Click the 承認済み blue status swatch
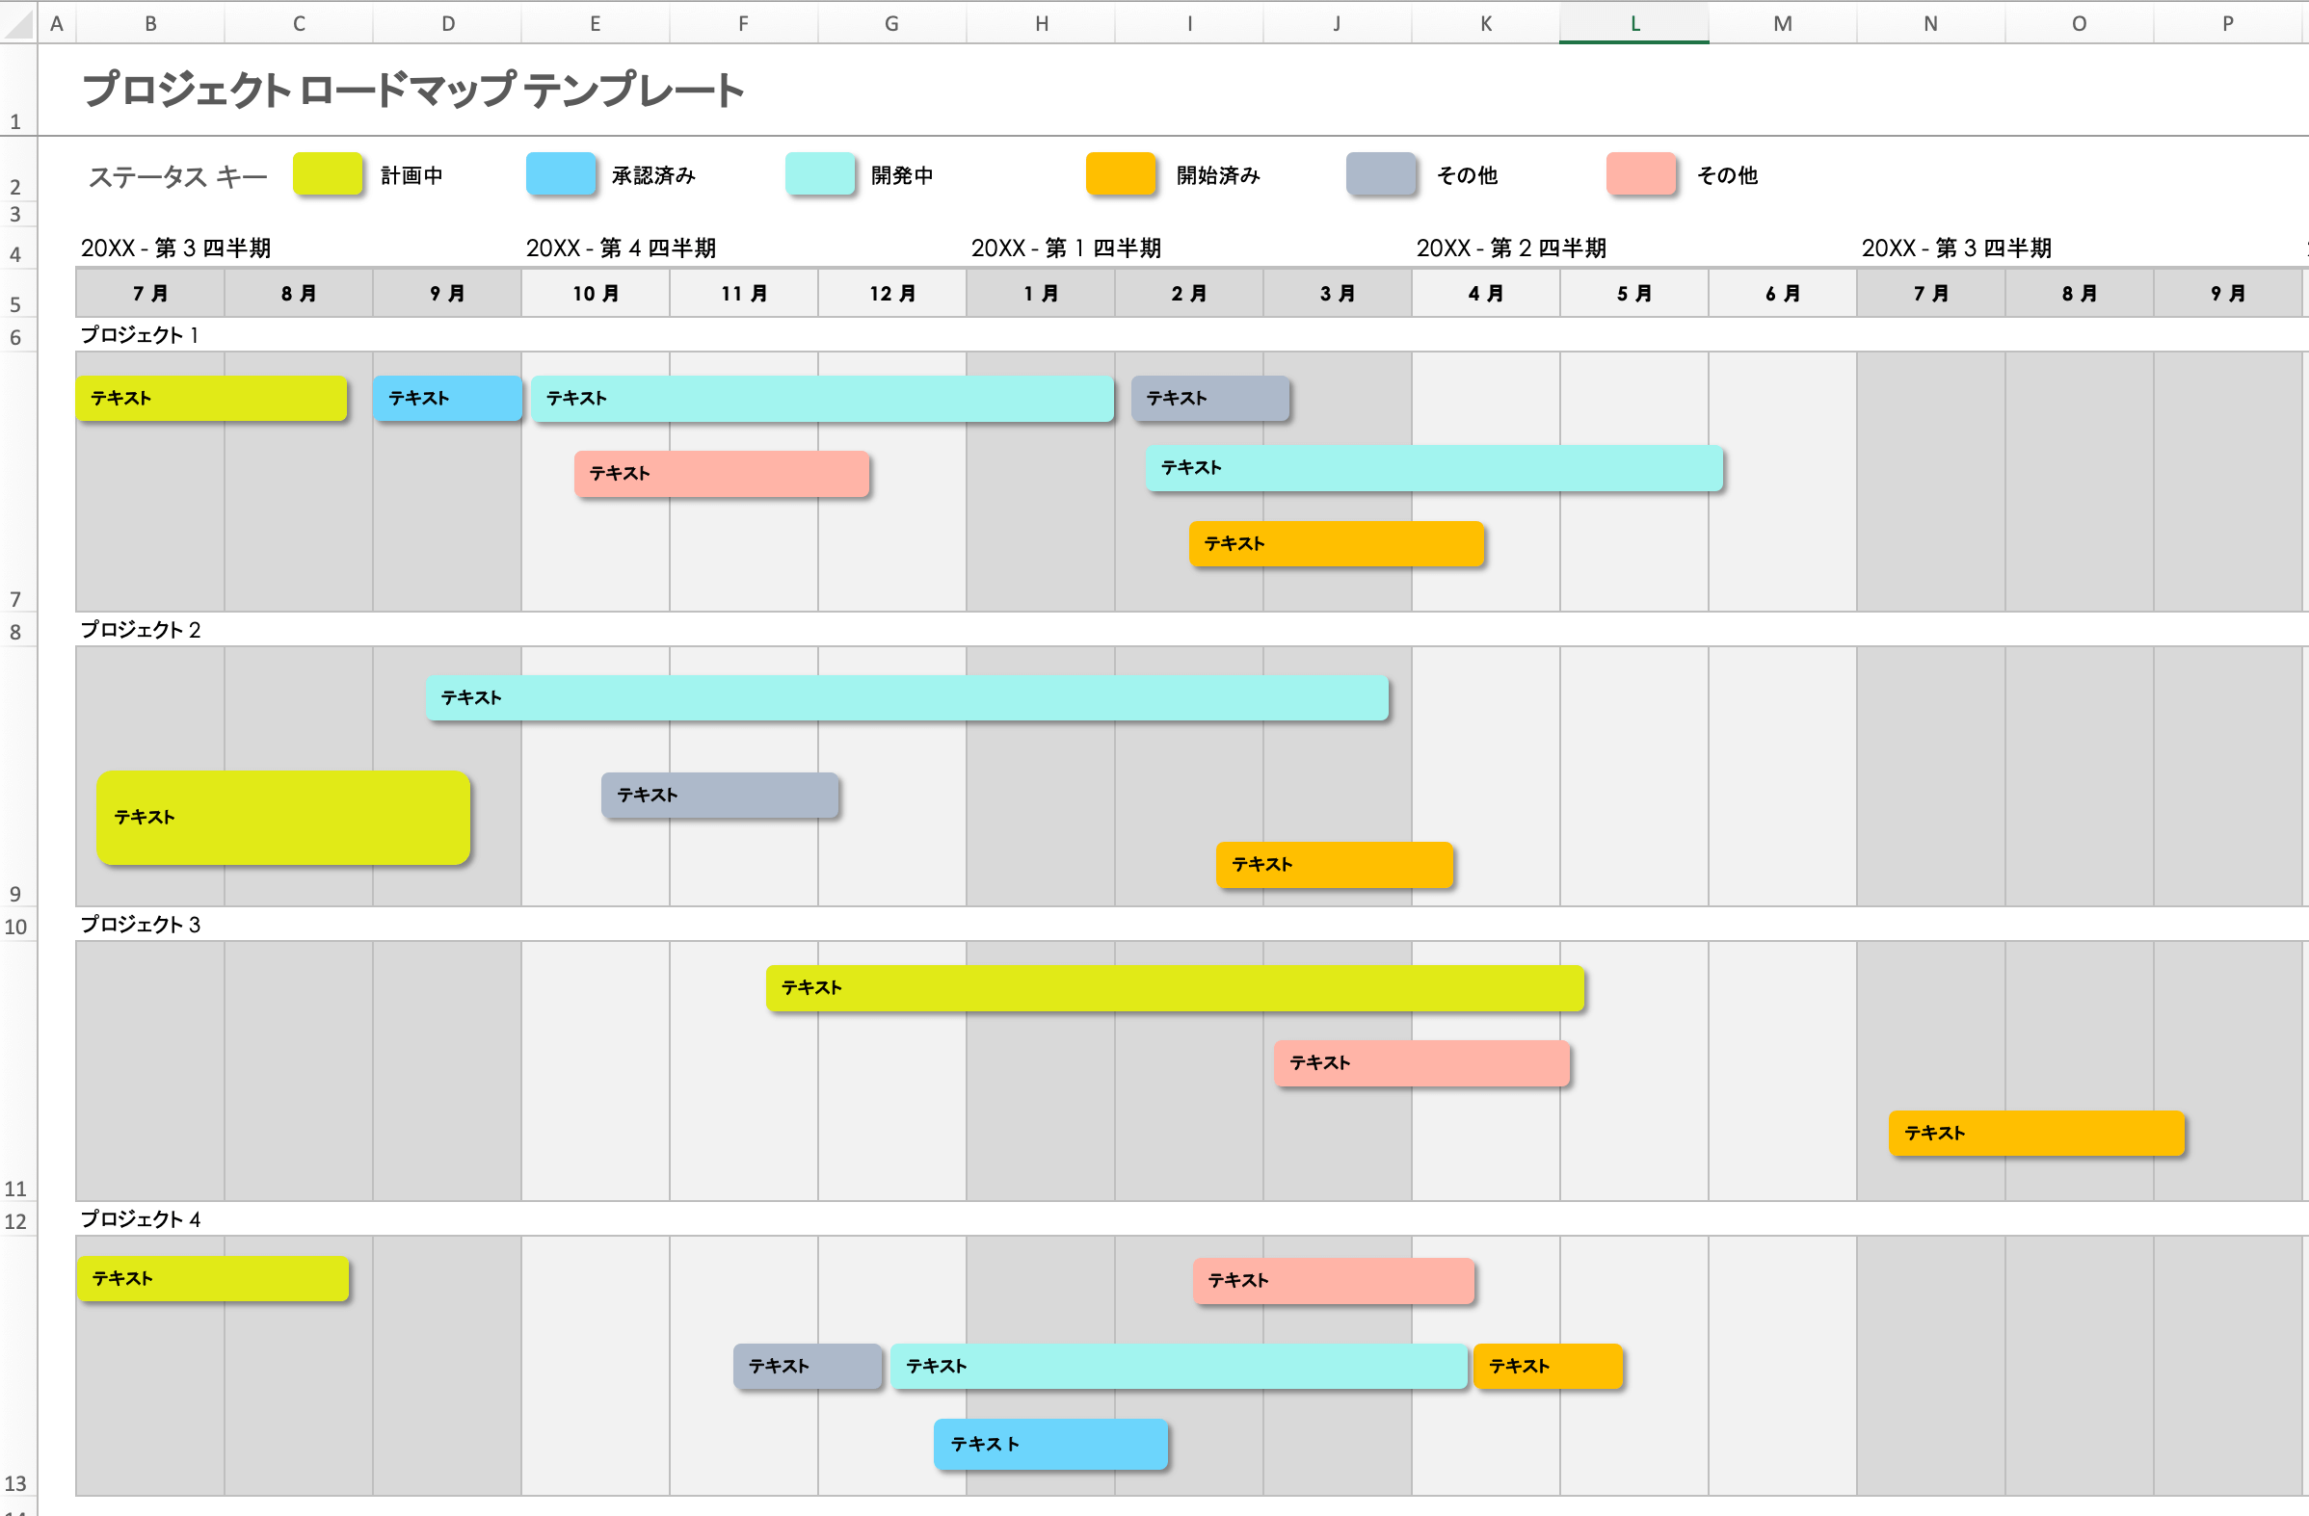The height and width of the screenshot is (1516, 2309). click(x=560, y=174)
